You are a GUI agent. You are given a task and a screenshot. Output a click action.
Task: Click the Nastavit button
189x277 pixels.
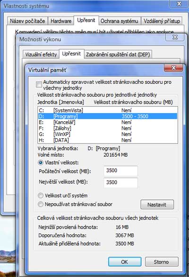click(x=157, y=205)
